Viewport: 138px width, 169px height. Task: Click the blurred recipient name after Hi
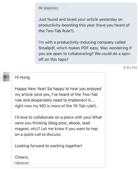pos(51,8)
